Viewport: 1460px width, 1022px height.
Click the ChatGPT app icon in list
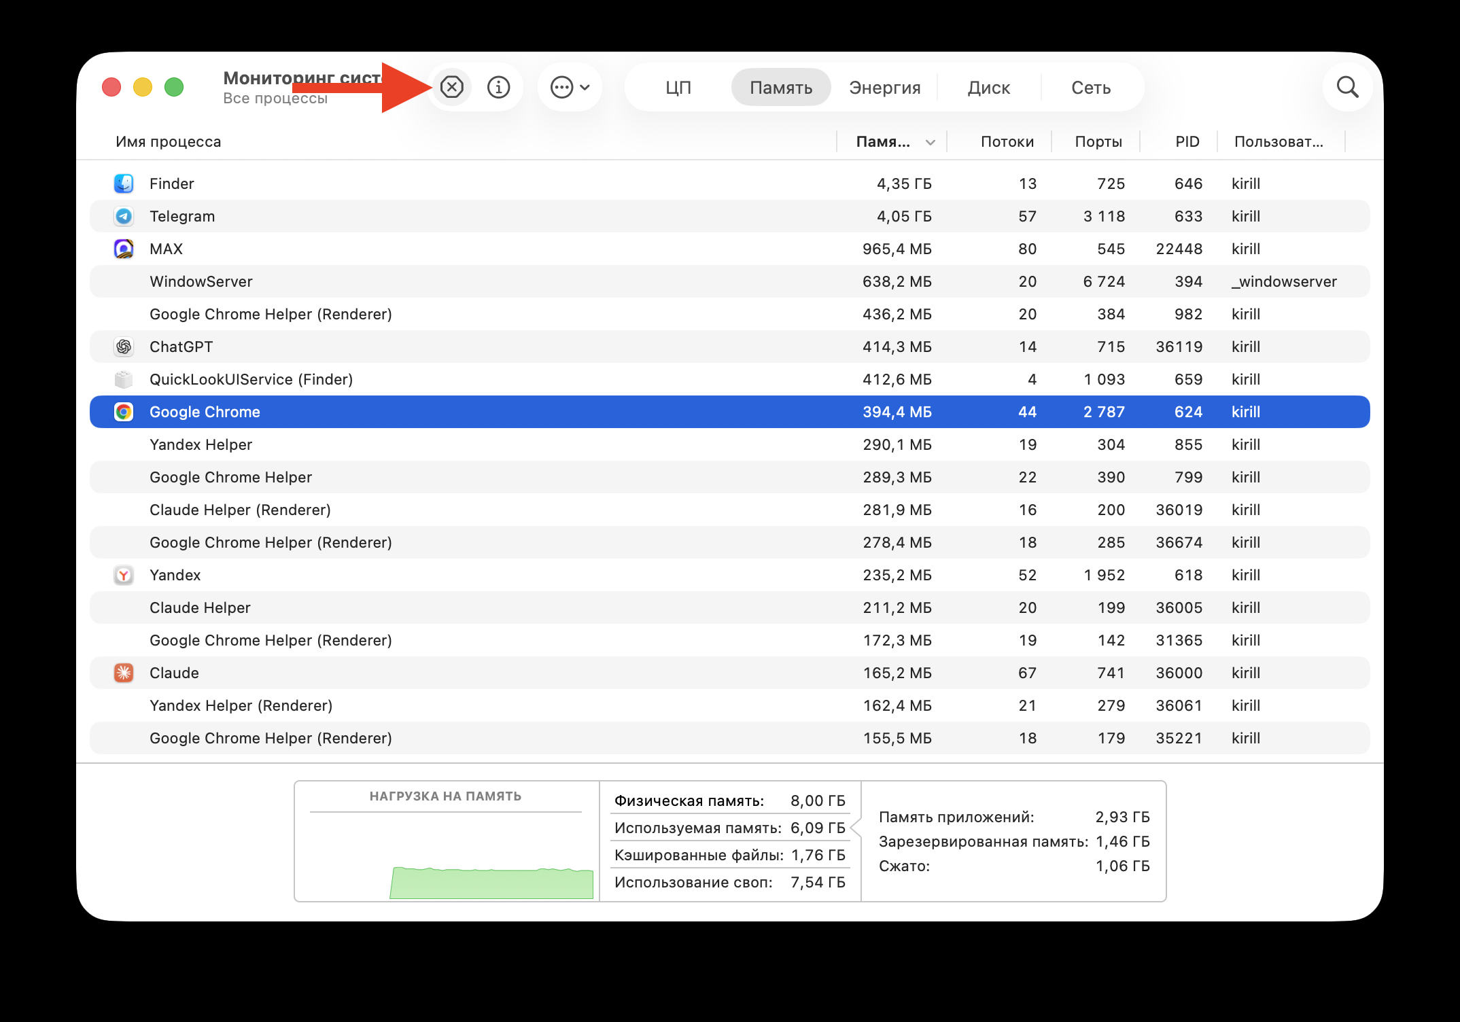coord(123,347)
